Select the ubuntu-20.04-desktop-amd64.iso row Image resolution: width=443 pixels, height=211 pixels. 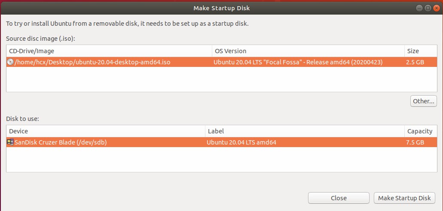click(x=93, y=62)
